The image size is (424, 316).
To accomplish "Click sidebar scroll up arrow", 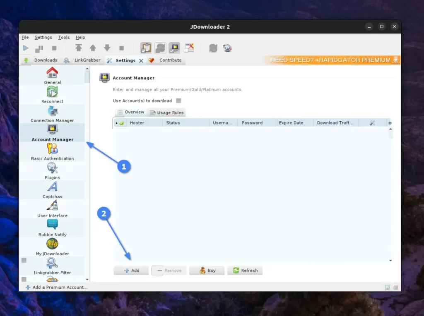I will coord(87,69).
